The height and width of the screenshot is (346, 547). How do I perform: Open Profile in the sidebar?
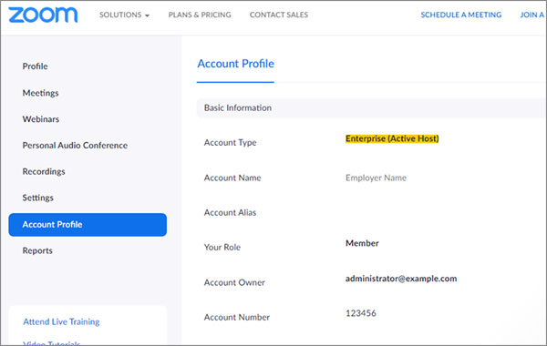[35, 66]
